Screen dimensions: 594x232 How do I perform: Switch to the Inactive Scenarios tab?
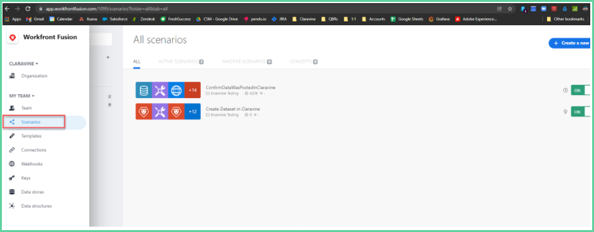point(247,62)
